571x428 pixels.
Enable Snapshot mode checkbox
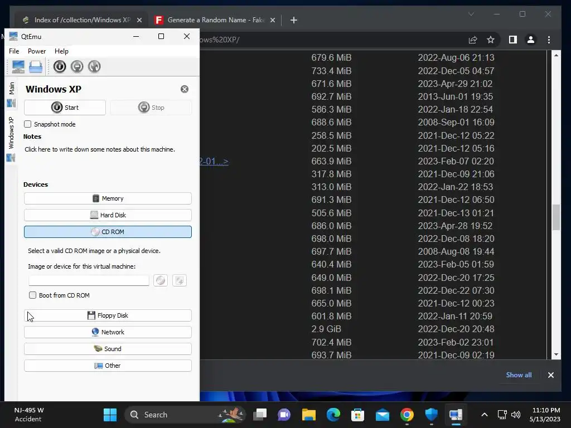(x=28, y=124)
